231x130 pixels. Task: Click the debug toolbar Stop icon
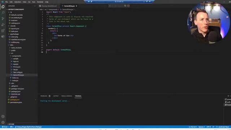coord(128,6)
